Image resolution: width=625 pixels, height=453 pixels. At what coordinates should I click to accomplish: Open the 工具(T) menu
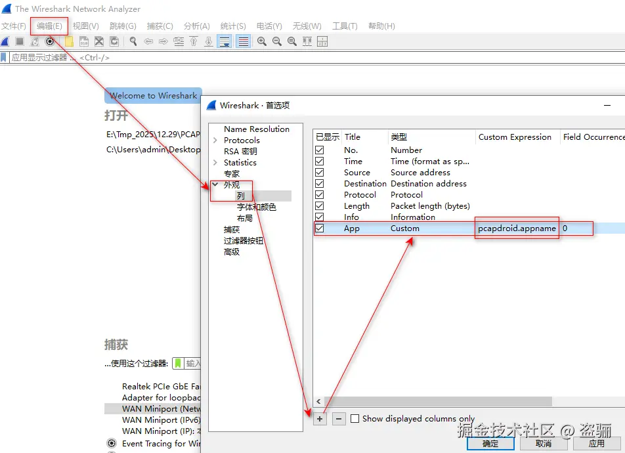click(x=345, y=26)
